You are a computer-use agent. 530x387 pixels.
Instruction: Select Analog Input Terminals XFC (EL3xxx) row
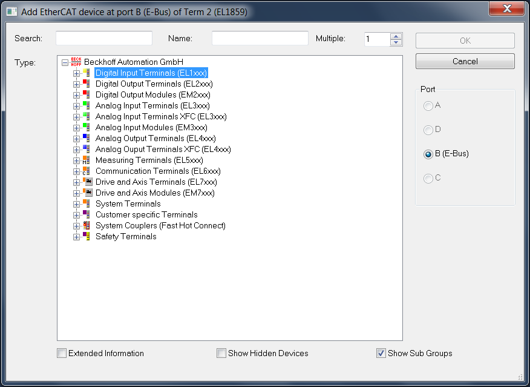161,116
